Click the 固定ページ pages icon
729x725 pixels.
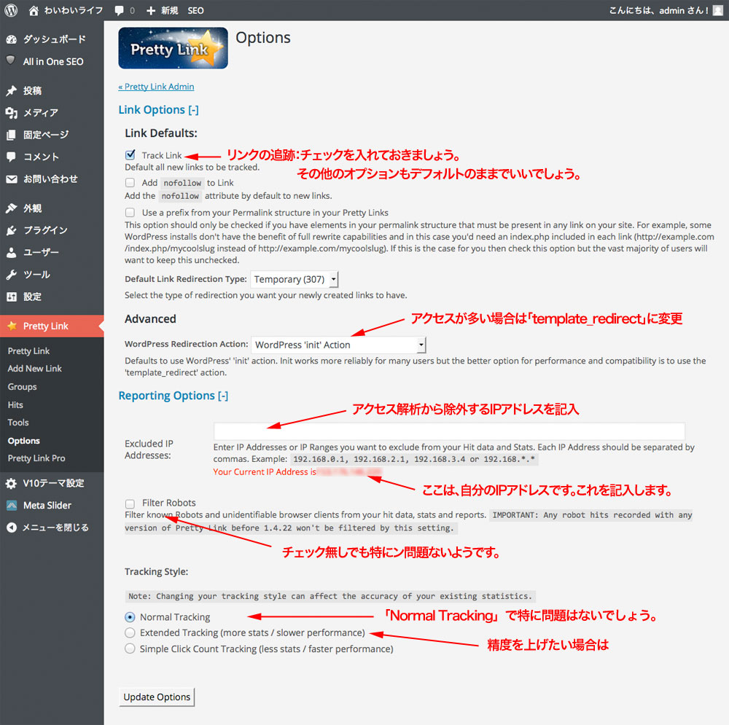coord(12,135)
